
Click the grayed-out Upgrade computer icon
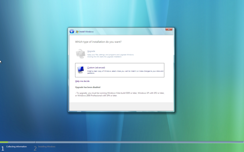coord(80,54)
